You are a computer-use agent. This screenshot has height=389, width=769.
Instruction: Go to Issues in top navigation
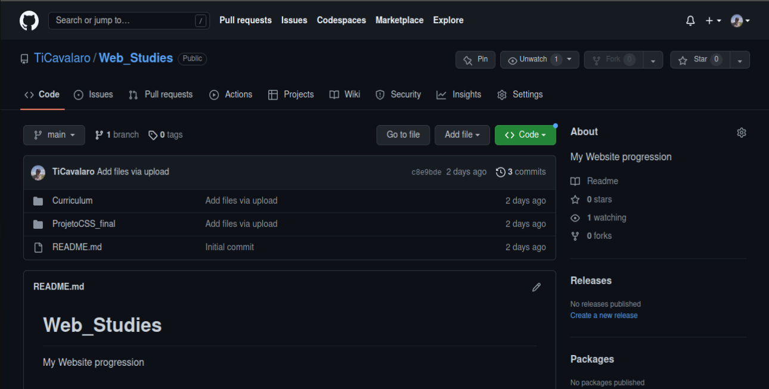coord(294,20)
